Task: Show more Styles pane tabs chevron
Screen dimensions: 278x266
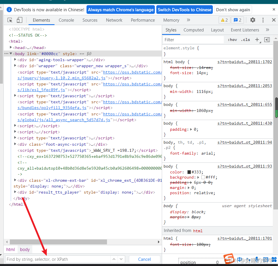Action: coord(268,30)
